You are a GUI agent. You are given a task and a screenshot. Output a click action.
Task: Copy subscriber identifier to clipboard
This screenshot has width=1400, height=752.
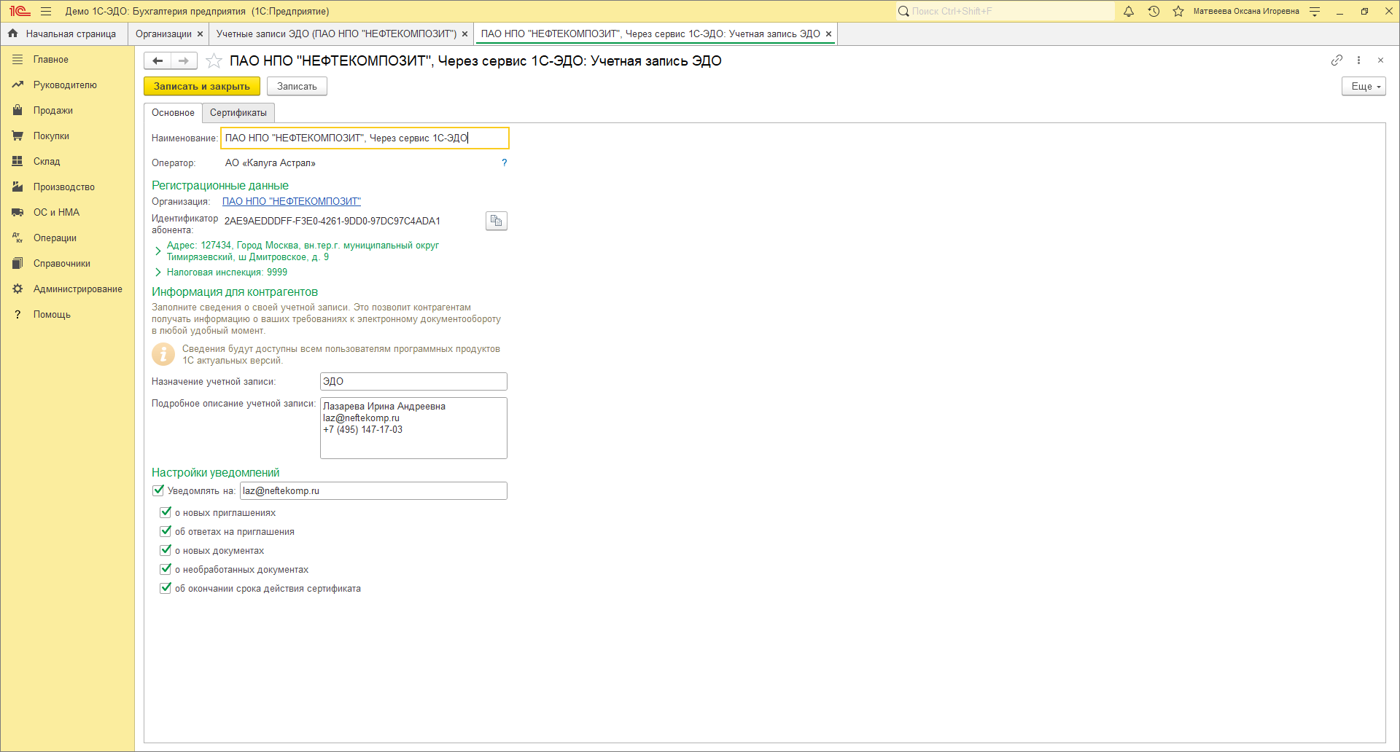click(x=496, y=221)
